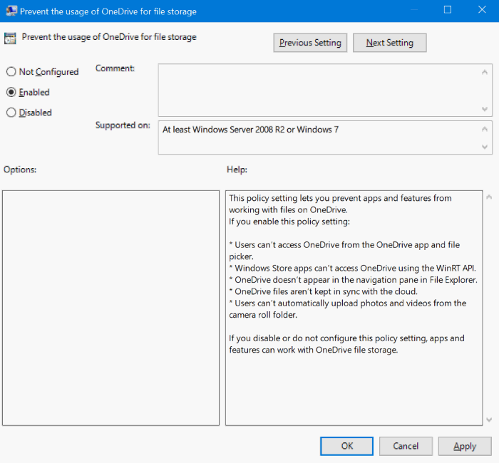Confirm with the OK button
The height and width of the screenshot is (463, 499).
point(346,446)
